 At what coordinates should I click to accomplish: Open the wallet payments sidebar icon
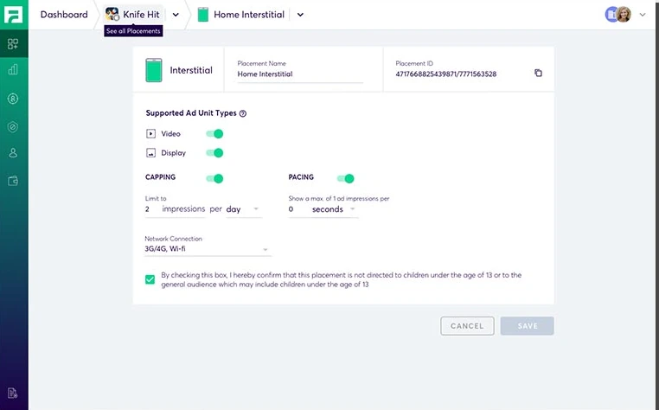13,182
